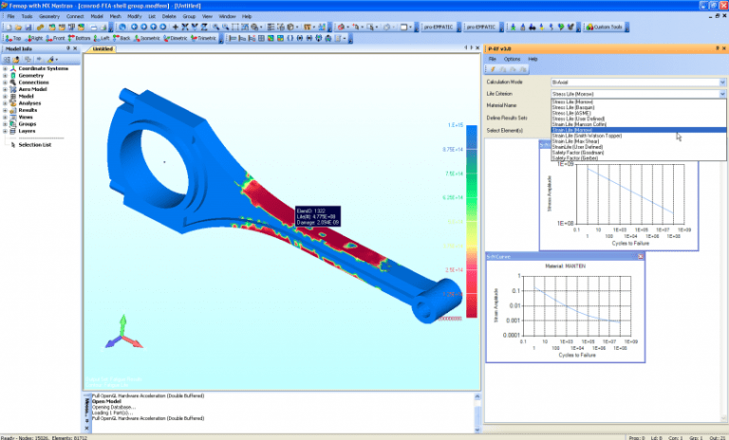Select the Y axis rotation icon
This screenshot has width=729, height=440.
(195, 27)
